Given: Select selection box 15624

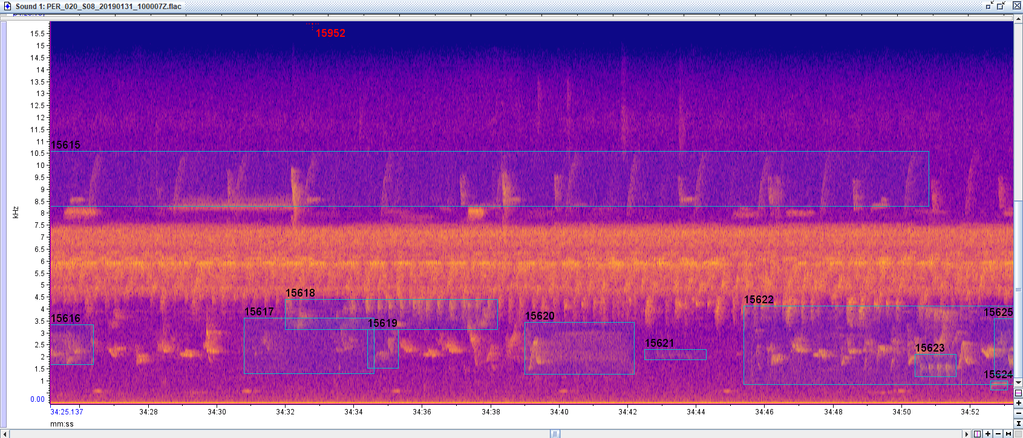Looking at the screenshot, I should point(999,385).
